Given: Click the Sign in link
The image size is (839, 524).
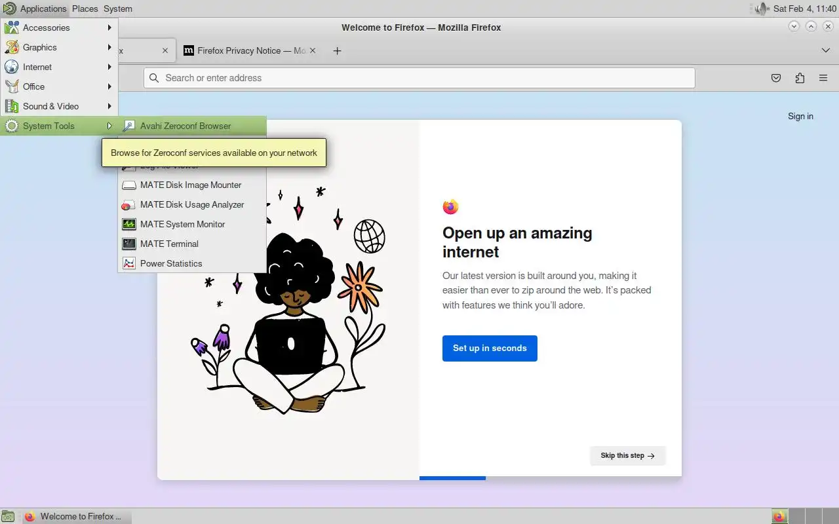Looking at the screenshot, I should pyautogui.click(x=800, y=116).
